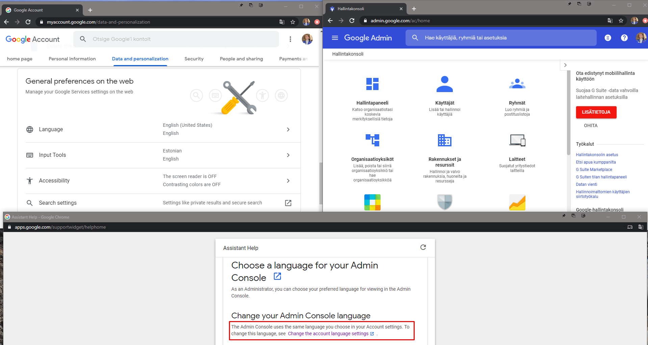This screenshot has width=648, height=345.
Task: Open the Etsi apua kumppanilta link
Action: [596, 162]
